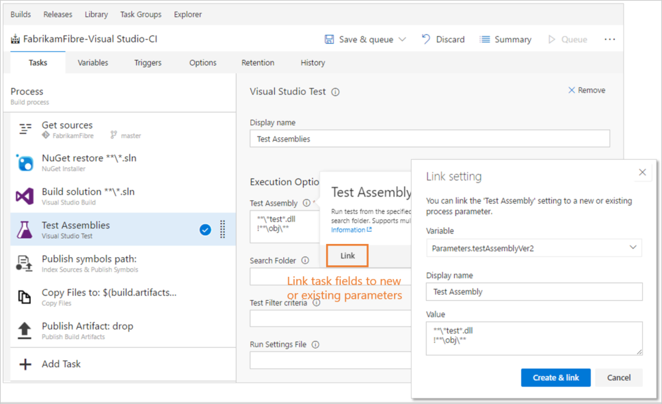
Task: Click the Test Assemblies flask icon
Action: [25, 230]
